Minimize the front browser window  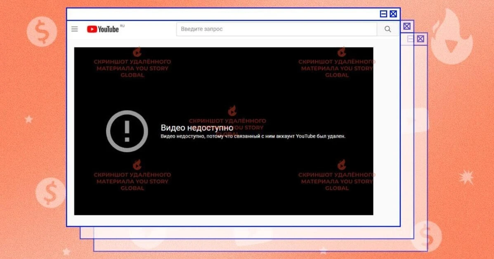point(383,14)
